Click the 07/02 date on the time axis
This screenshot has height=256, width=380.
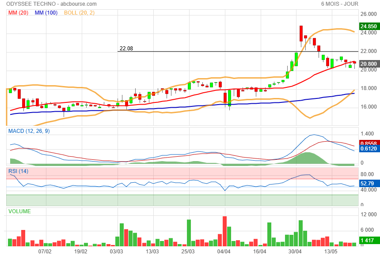[x=45, y=252]
